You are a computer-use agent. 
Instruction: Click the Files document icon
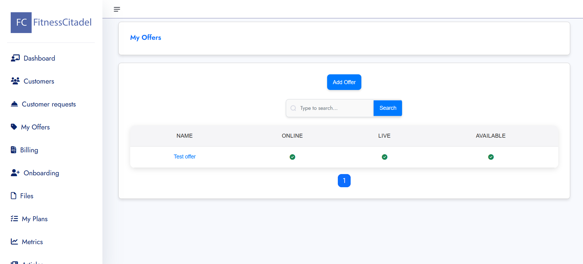point(13,196)
